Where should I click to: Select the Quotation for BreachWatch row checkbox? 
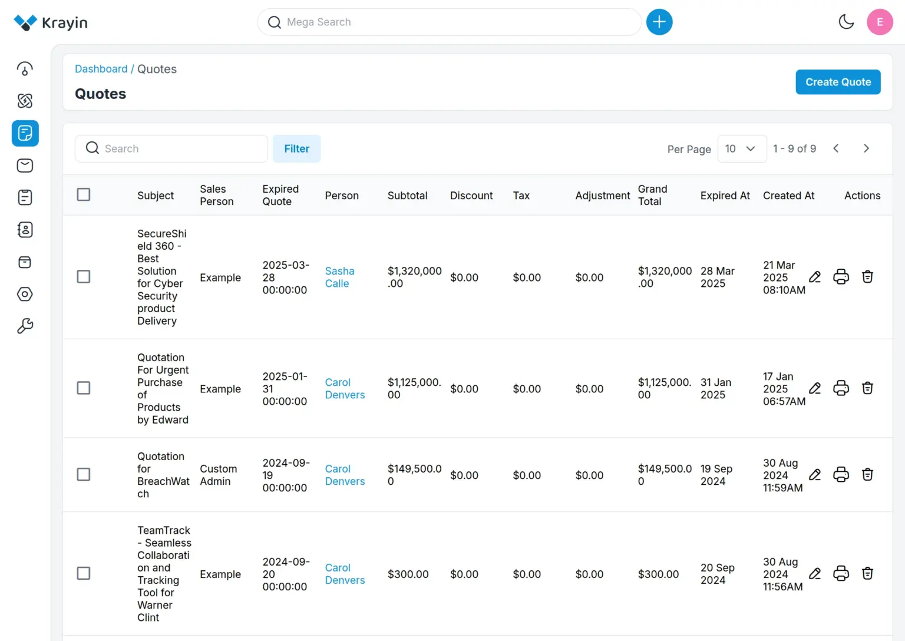point(84,475)
